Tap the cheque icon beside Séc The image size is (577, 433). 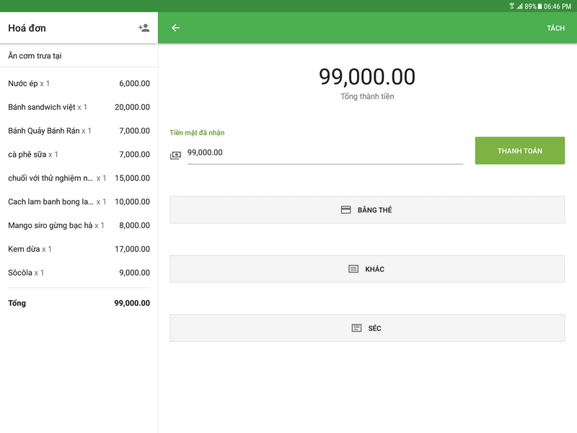click(x=356, y=328)
